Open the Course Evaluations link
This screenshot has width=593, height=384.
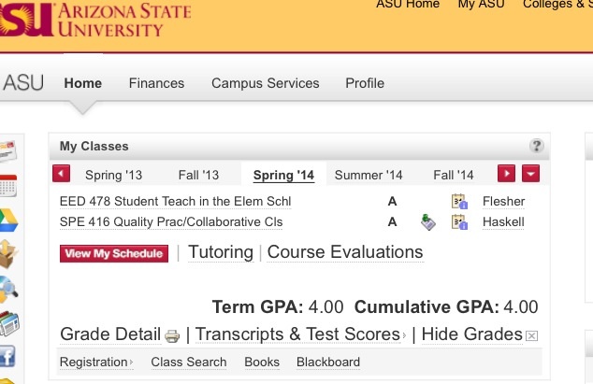tap(345, 251)
